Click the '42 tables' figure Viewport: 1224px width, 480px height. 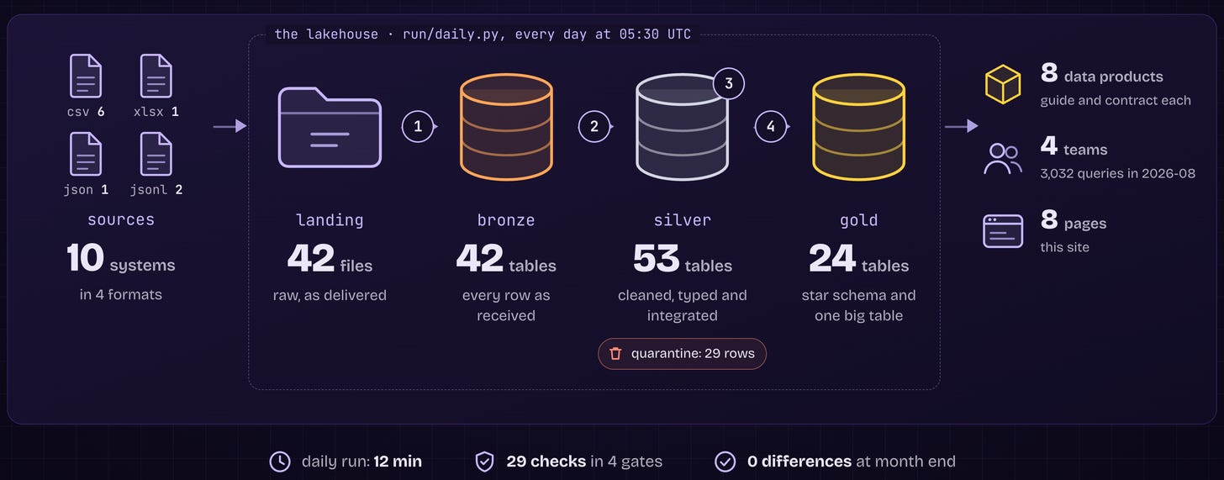pyautogui.click(x=506, y=259)
